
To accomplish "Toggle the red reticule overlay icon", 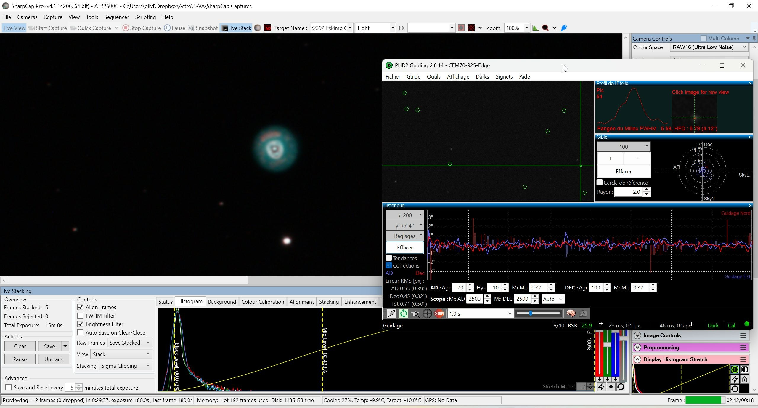I will click(x=471, y=28).
